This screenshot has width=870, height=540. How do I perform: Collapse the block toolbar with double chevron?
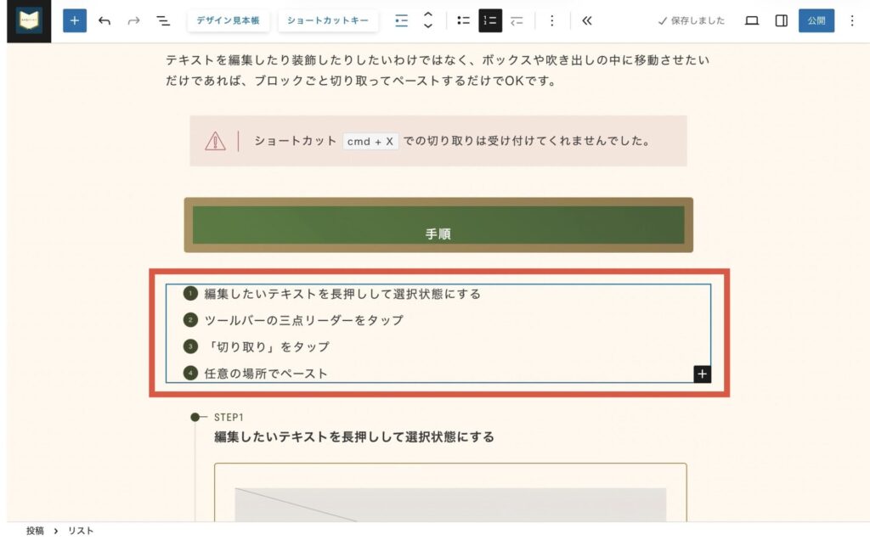[586, 21]
